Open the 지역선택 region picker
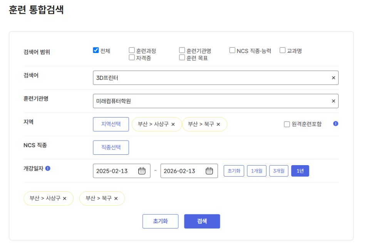 tap(111, 124)
